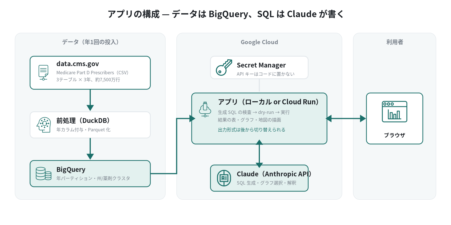Click the 'Google Cloud' group header
The height and width of the screenshot is (225, 451).
coord(259,42)
